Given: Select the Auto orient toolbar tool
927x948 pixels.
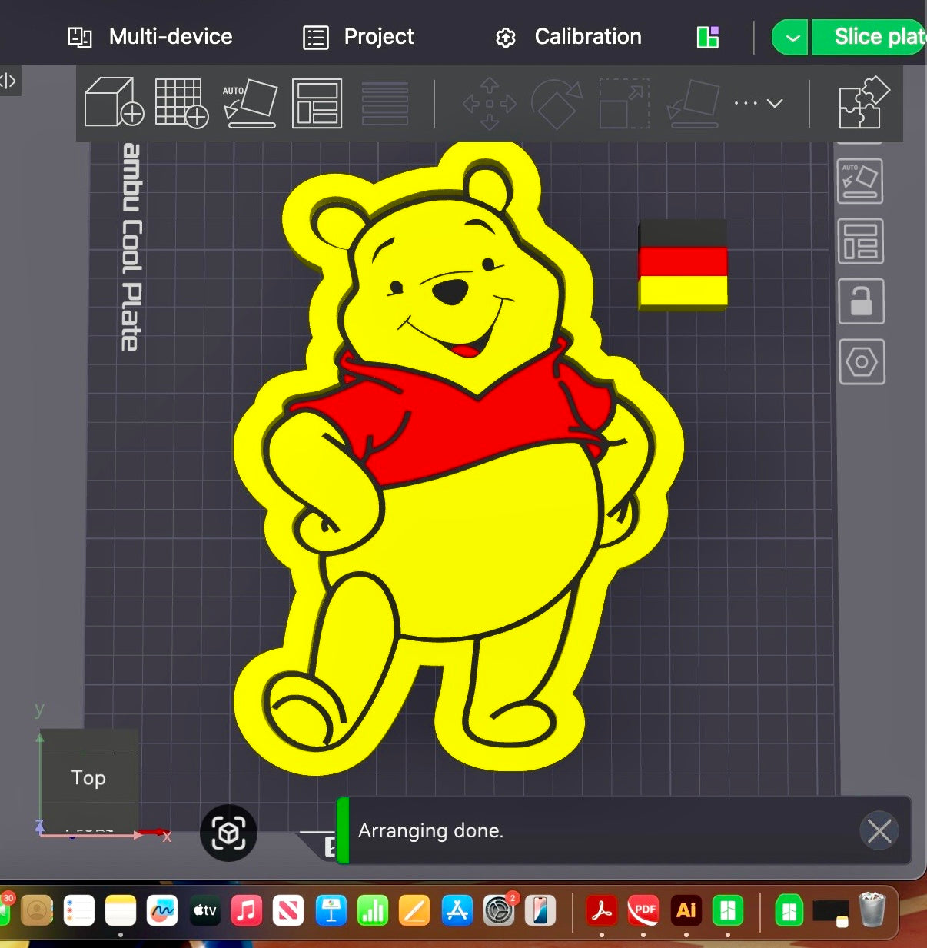Looking at the screenshot, I should click(x=250, y=102).
